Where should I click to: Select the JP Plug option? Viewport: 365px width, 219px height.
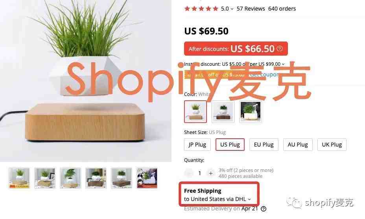197,145
